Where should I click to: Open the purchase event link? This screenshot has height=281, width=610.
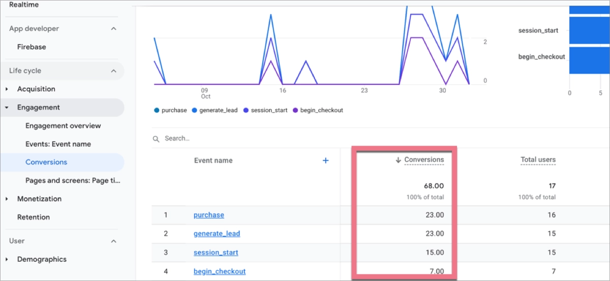pyautogui.click(x=209, y=215)
